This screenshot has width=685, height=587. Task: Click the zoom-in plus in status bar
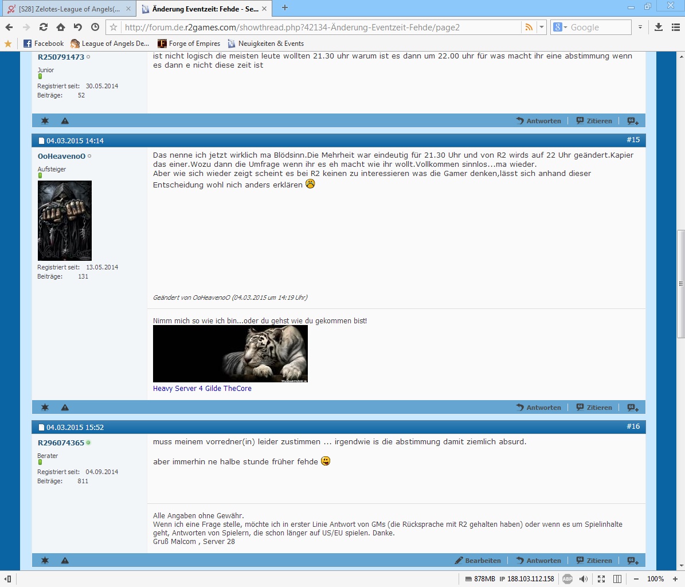click(x=675, y=579)
